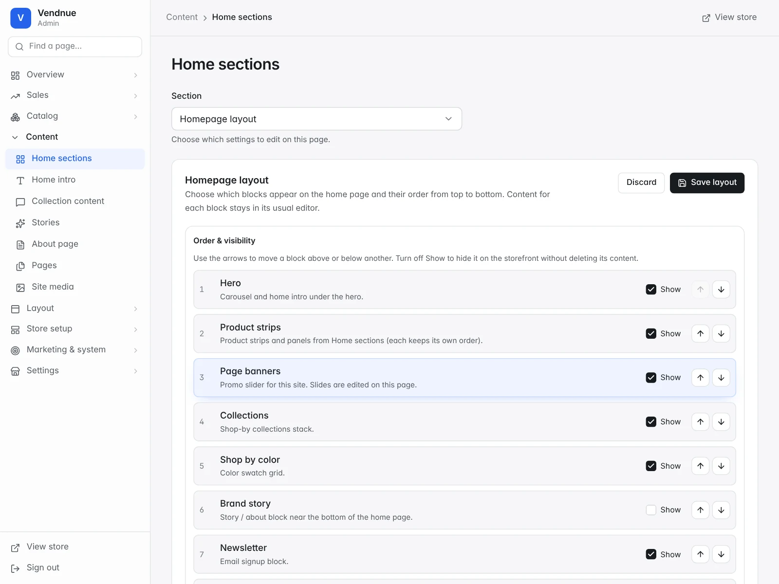Move Brand story block up
The width and height of the screenshot is (779, 584).
click(700, 510)
